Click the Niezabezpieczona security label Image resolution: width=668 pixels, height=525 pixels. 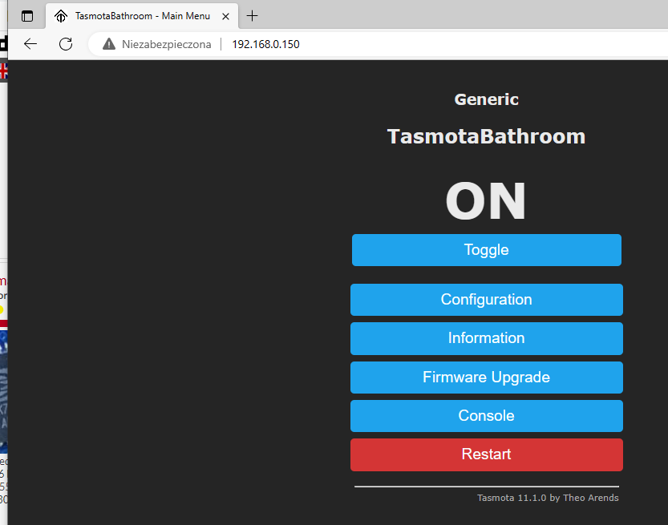(166, 44)
